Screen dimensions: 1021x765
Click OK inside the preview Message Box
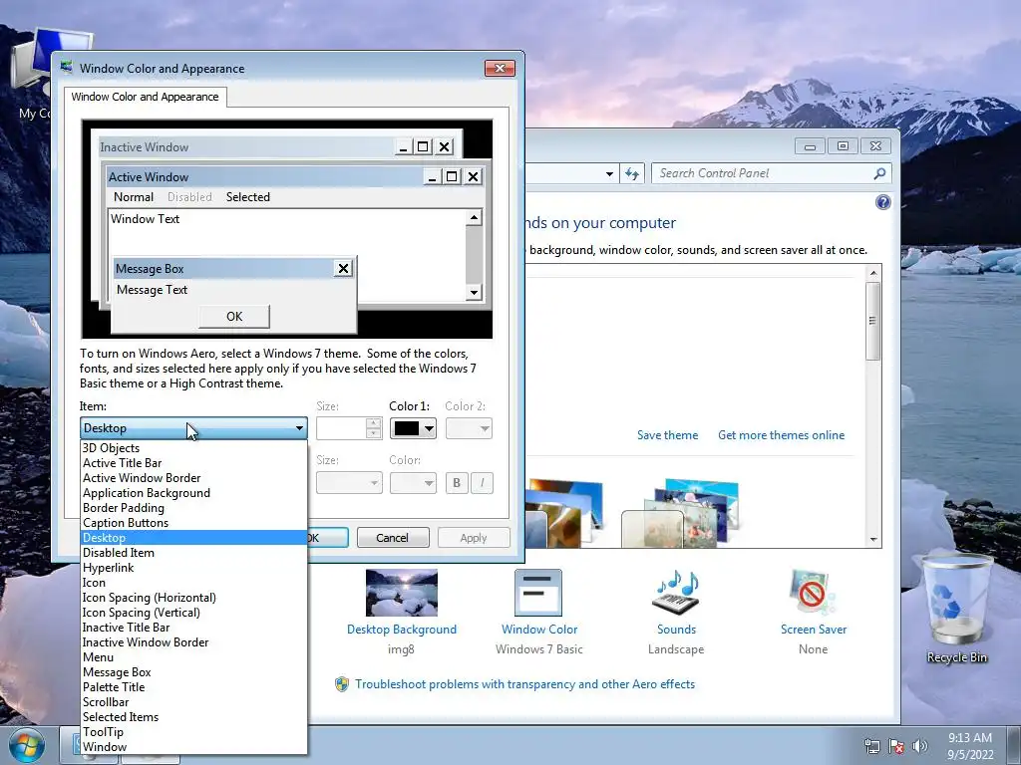point(234,317)
